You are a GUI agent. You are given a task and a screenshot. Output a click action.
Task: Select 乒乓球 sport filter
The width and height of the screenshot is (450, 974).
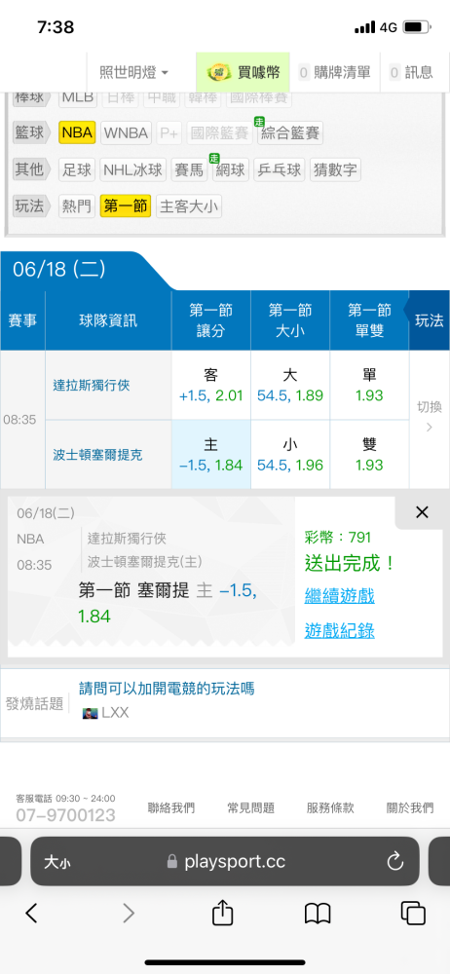pos(280,169)
